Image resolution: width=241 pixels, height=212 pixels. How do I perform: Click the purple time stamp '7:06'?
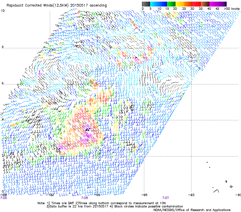click(85, 198)
